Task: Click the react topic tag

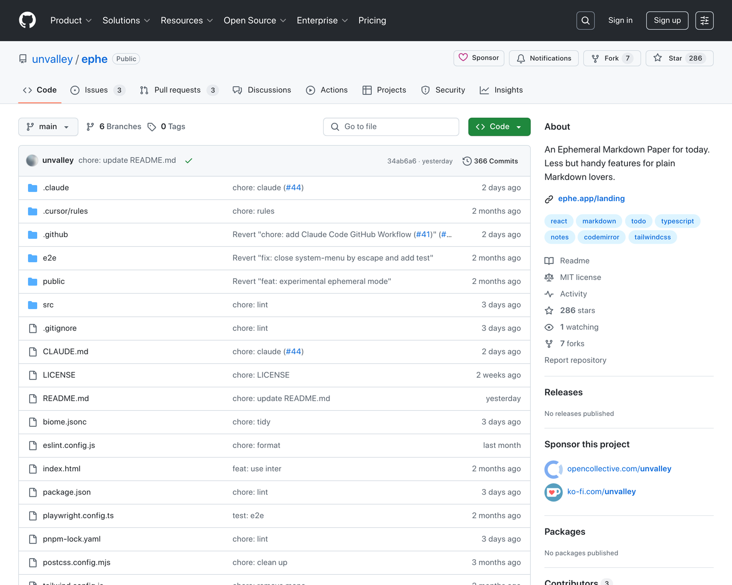Action: [x=559, y=222]
